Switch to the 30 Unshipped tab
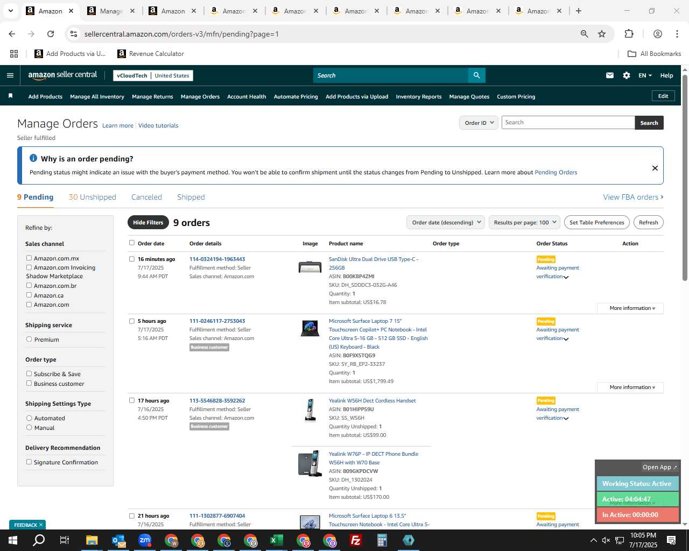 93,197
